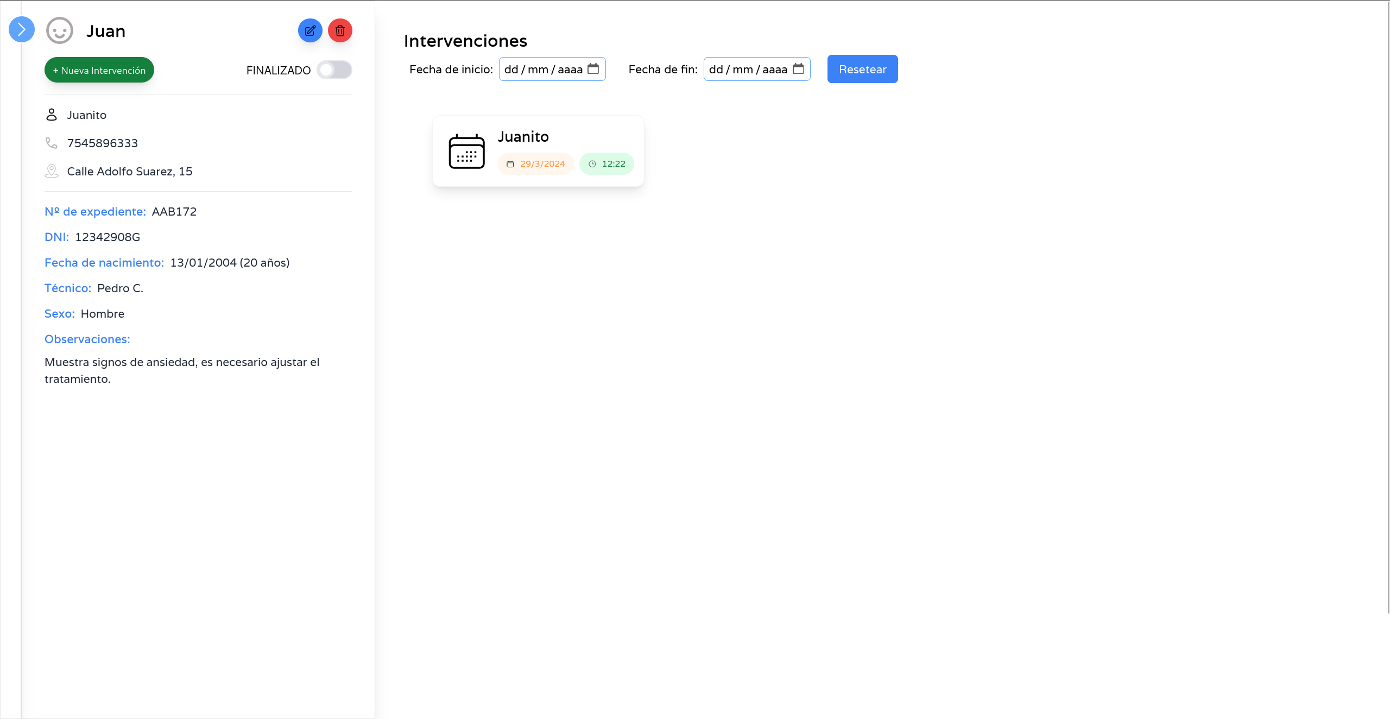Click the Nº de expediente label
Image resolution: width=1390 pixels, height=719 pixels.
point(95,211)
